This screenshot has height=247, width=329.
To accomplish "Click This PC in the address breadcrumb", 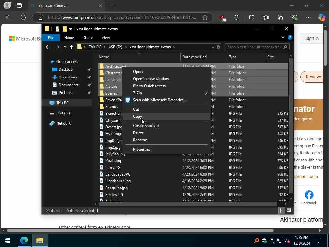I will pyautogui.click(x=95, y=47).
